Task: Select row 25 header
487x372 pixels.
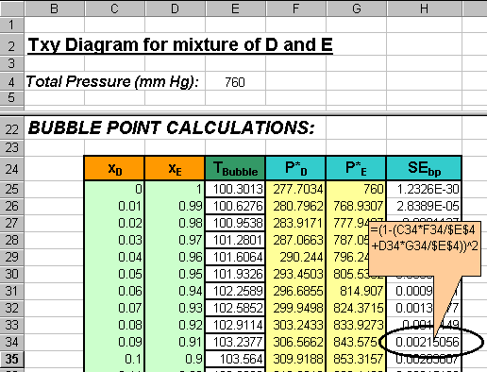Action: 11,189
